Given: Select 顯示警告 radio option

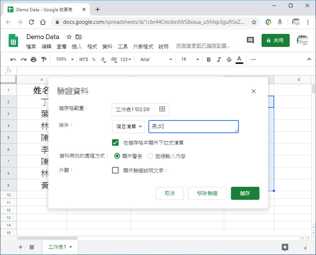Looking at the screenshot, I should click(x=117, y=156).
